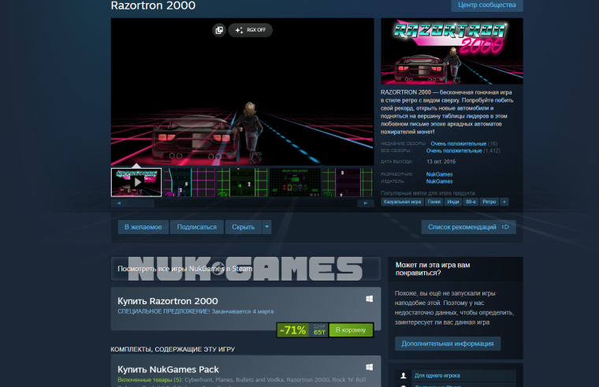Click the Инди tag
This screenshot has width=599, height=387.
pyautogui.click(x=453, y=202)
